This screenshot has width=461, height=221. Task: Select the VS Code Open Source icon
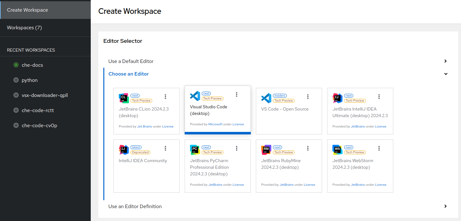266,98
